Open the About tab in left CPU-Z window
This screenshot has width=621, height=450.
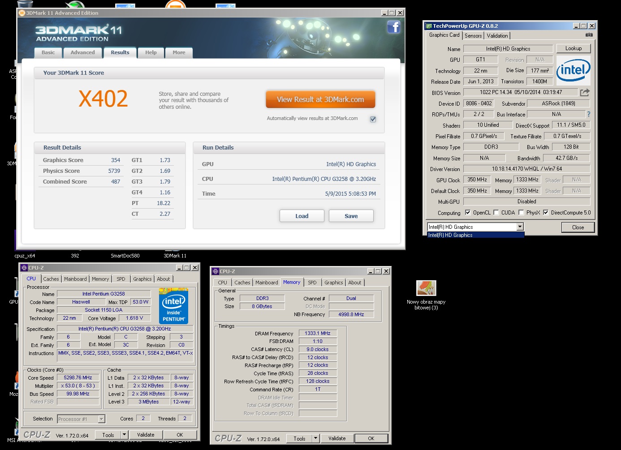click(164, 279)
